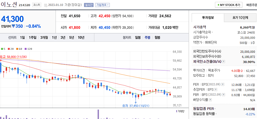Image resolution: width=257 pixels, height=119 pixels.
Task: Click the 이노션 stock name heading
Action: (x=9, y=5)
